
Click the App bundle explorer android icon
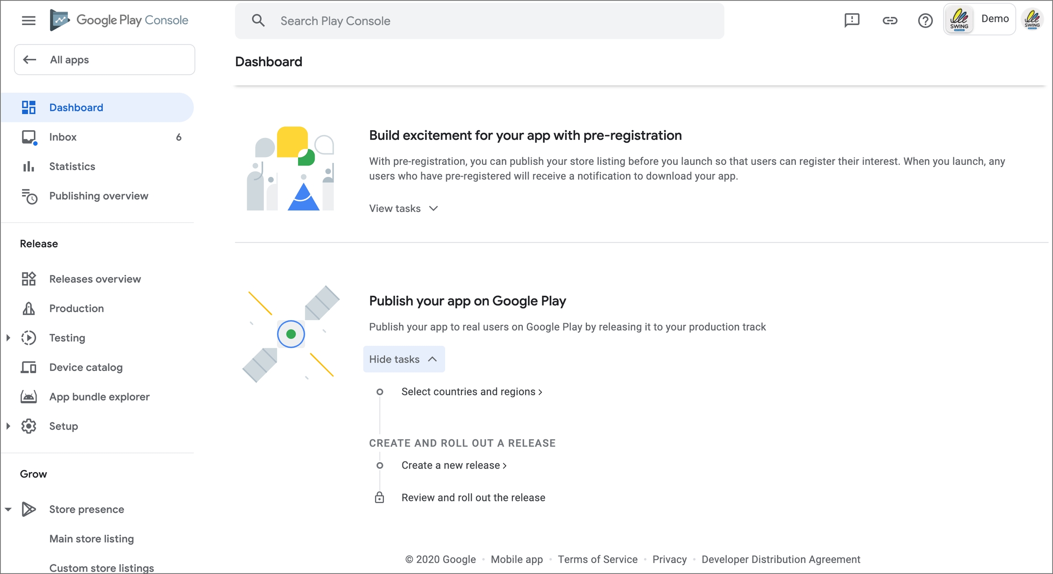click(28, 396)
